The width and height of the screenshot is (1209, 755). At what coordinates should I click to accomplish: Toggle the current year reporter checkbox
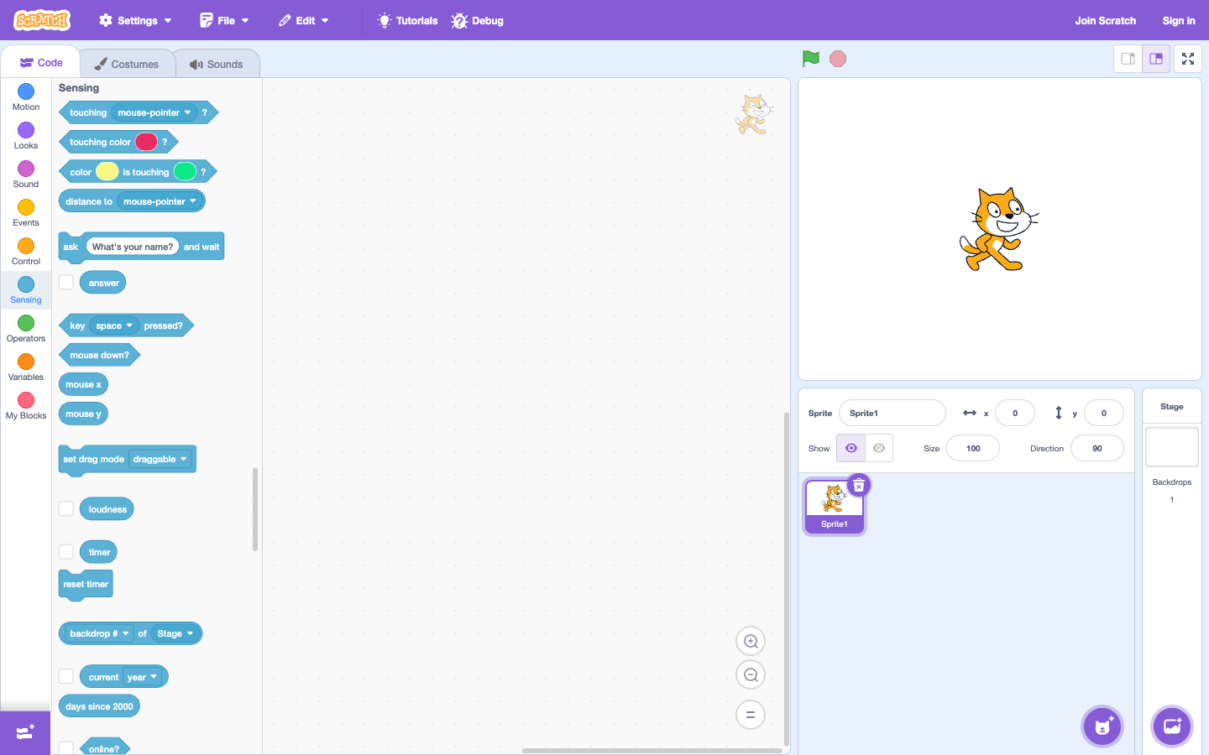click(65, 676)
